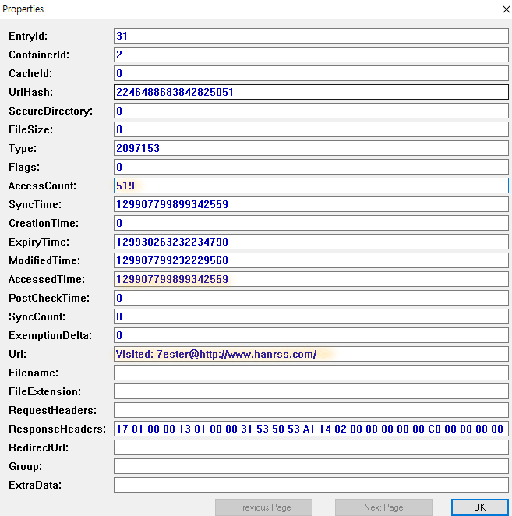Click the SyncCount value box
512x516 pixels.
311,316
